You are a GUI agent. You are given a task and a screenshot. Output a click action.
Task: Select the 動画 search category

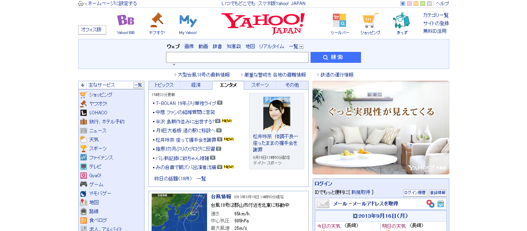(203, 46)
